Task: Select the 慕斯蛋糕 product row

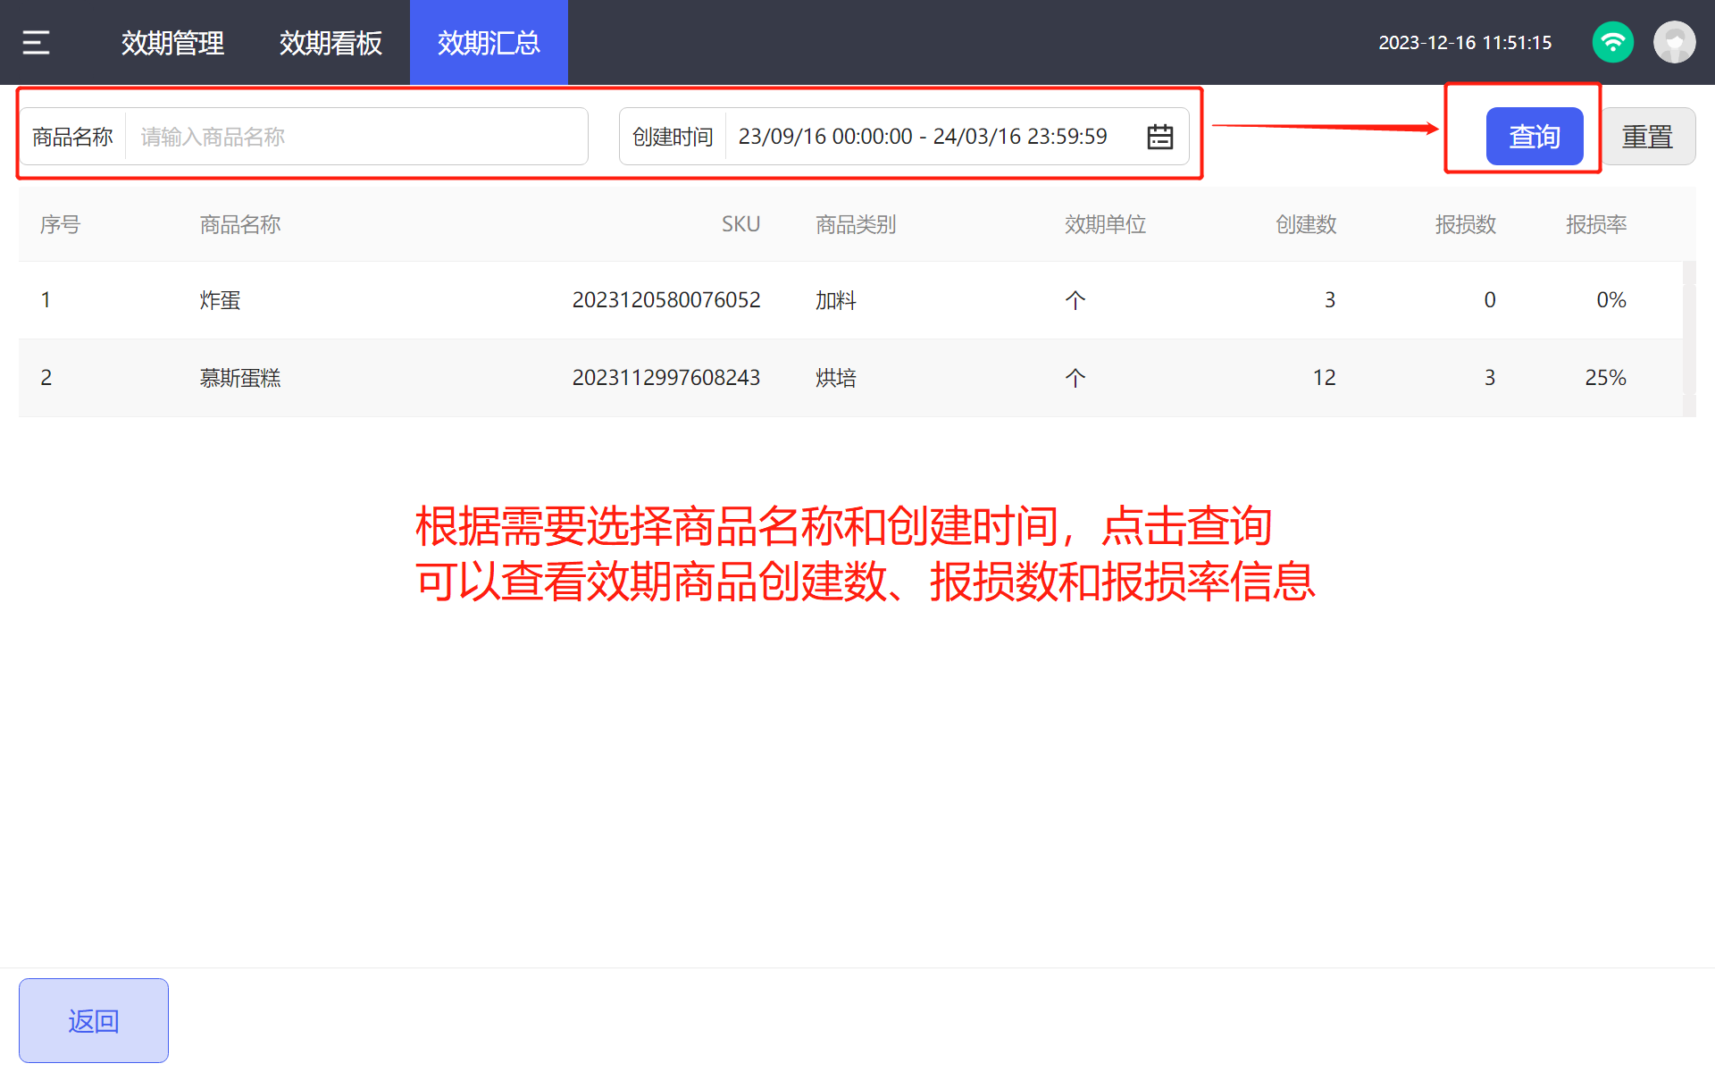Action: click(x=239, y=378)
